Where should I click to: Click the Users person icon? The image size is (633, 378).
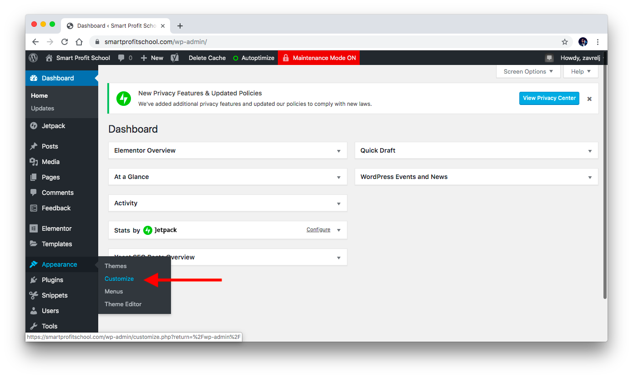[34, 311]
